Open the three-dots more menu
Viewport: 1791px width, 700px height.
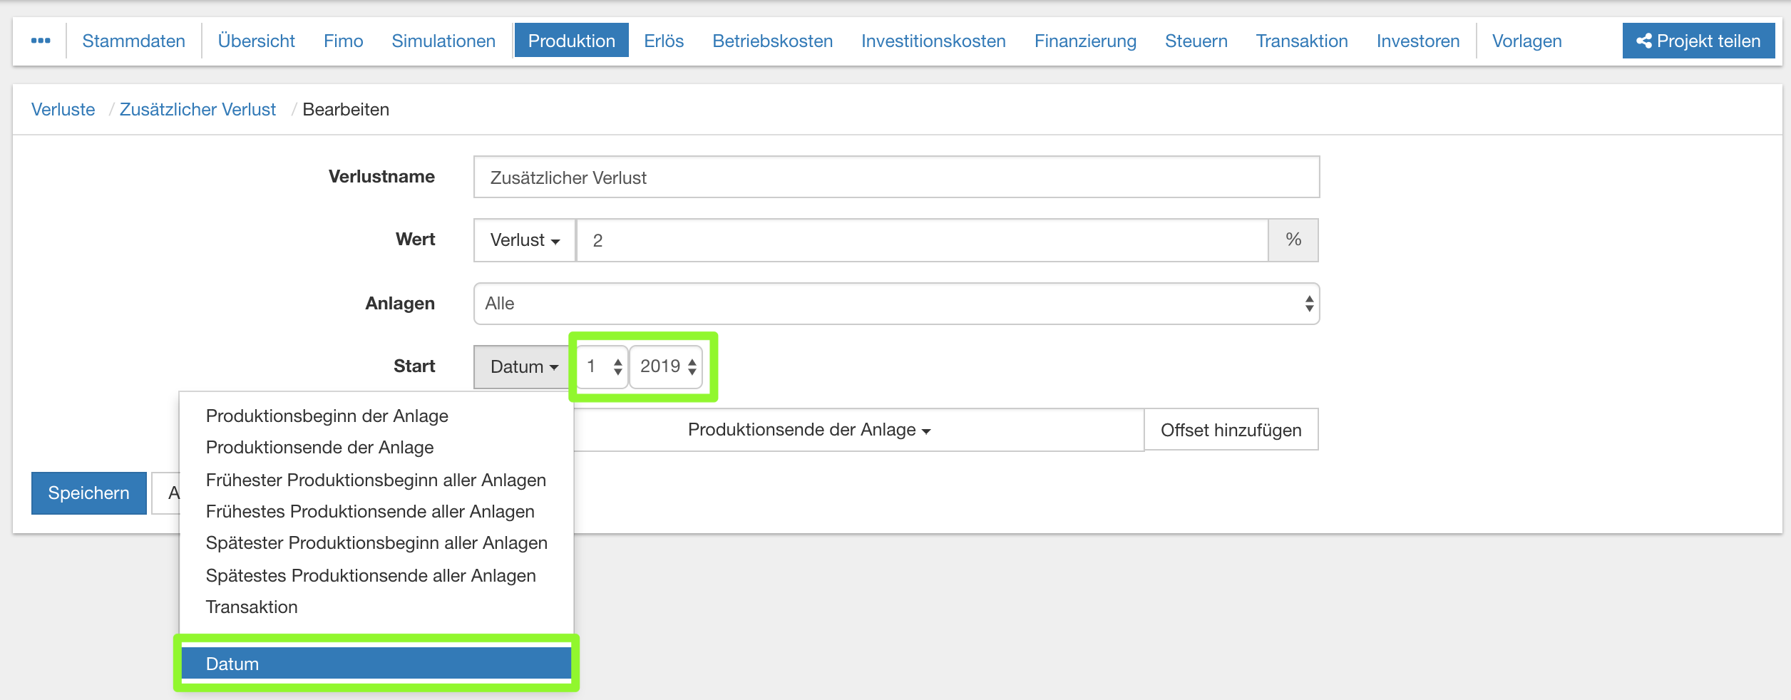(x=41, y=41)
